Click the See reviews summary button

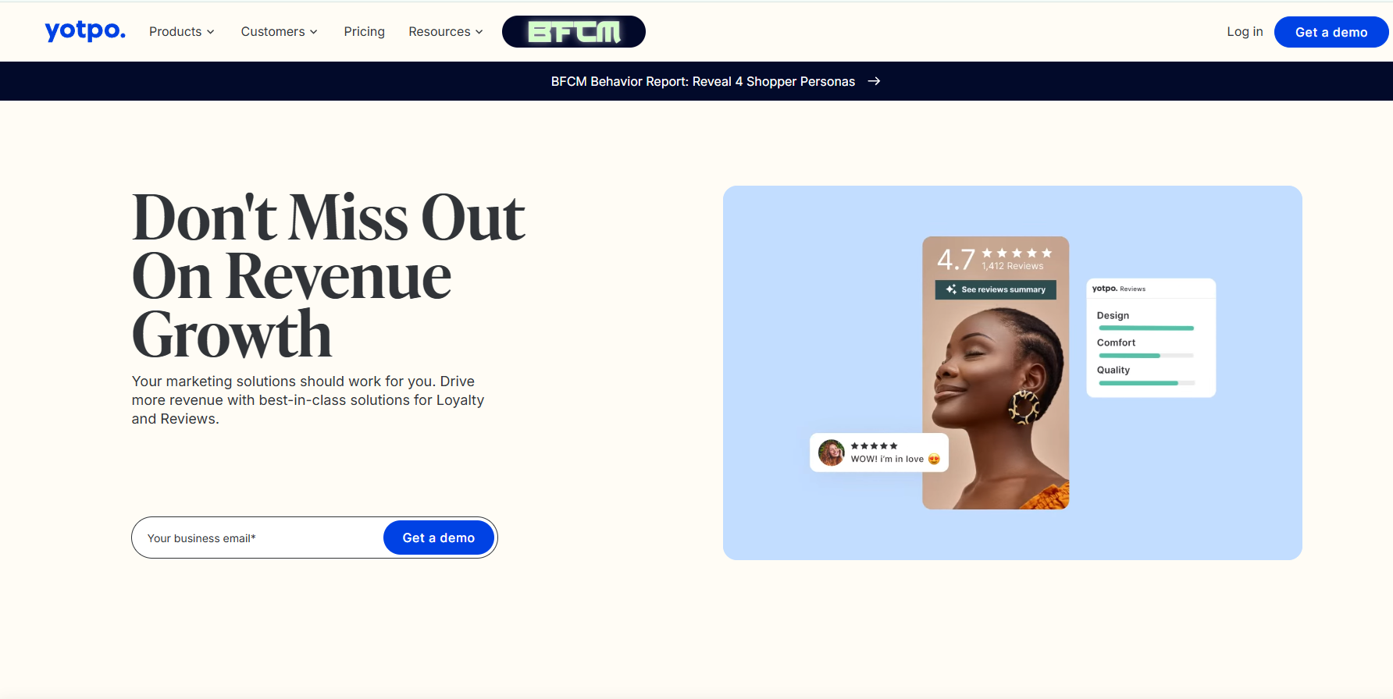[x=996, y=289]
